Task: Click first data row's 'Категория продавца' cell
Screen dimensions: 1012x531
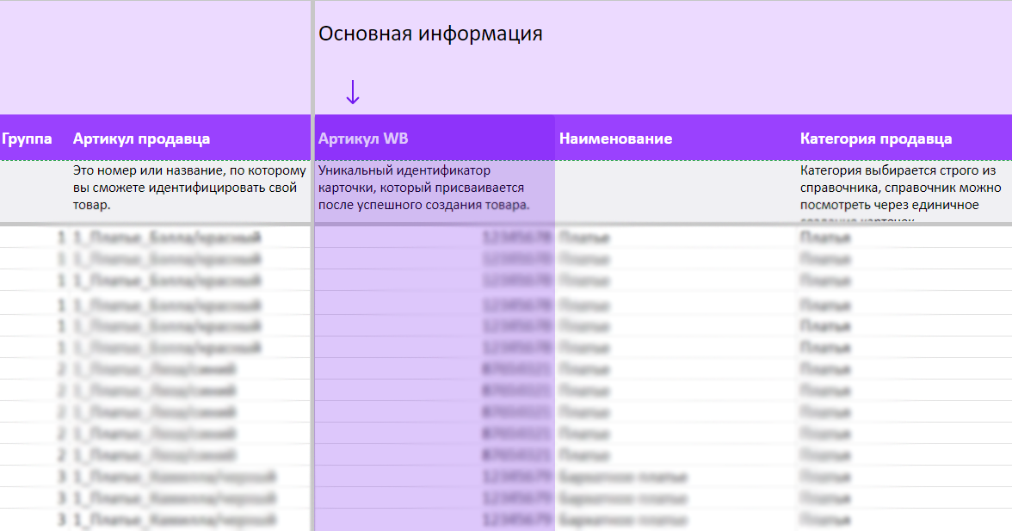Action: click(x=904, y=236)
